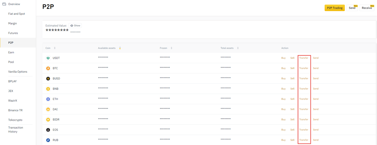Transfer BIDR from its row
Image resolution: width=377 pixels, height=145 pixels.
[304, 120]
